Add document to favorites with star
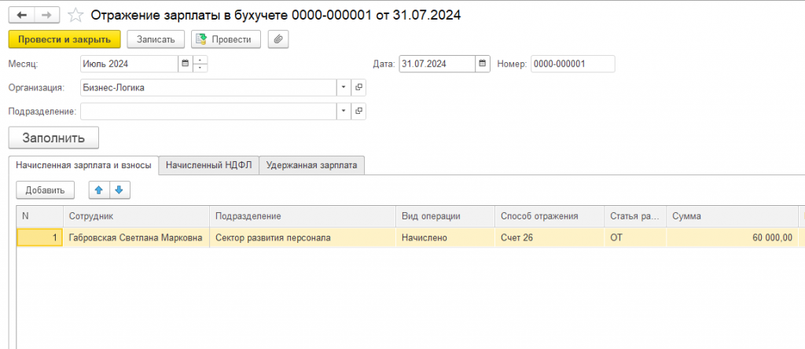Screen dimensions: 805x349 pyautogui.click(x=75, y=16)
